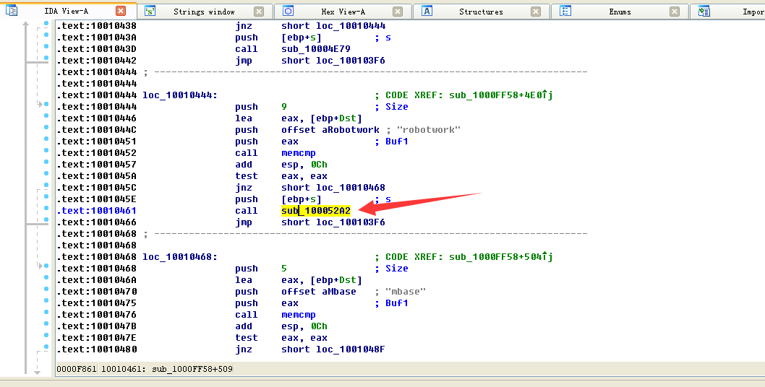Click the 'push 5' operand
Viewport: 765px width, 387px height.
284,269
